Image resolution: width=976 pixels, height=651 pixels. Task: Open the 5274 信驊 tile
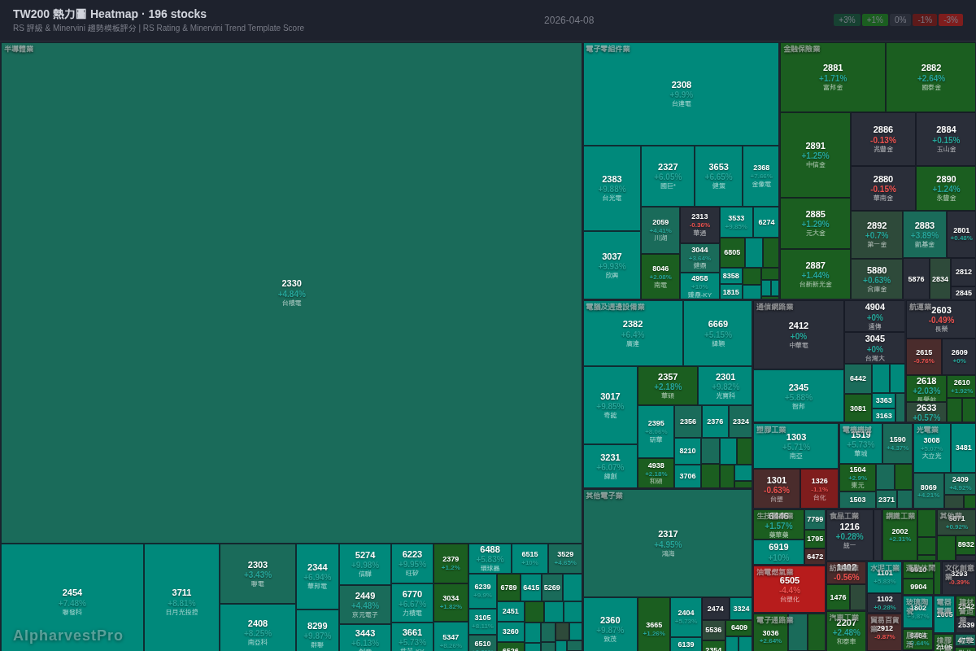point(365,564)
